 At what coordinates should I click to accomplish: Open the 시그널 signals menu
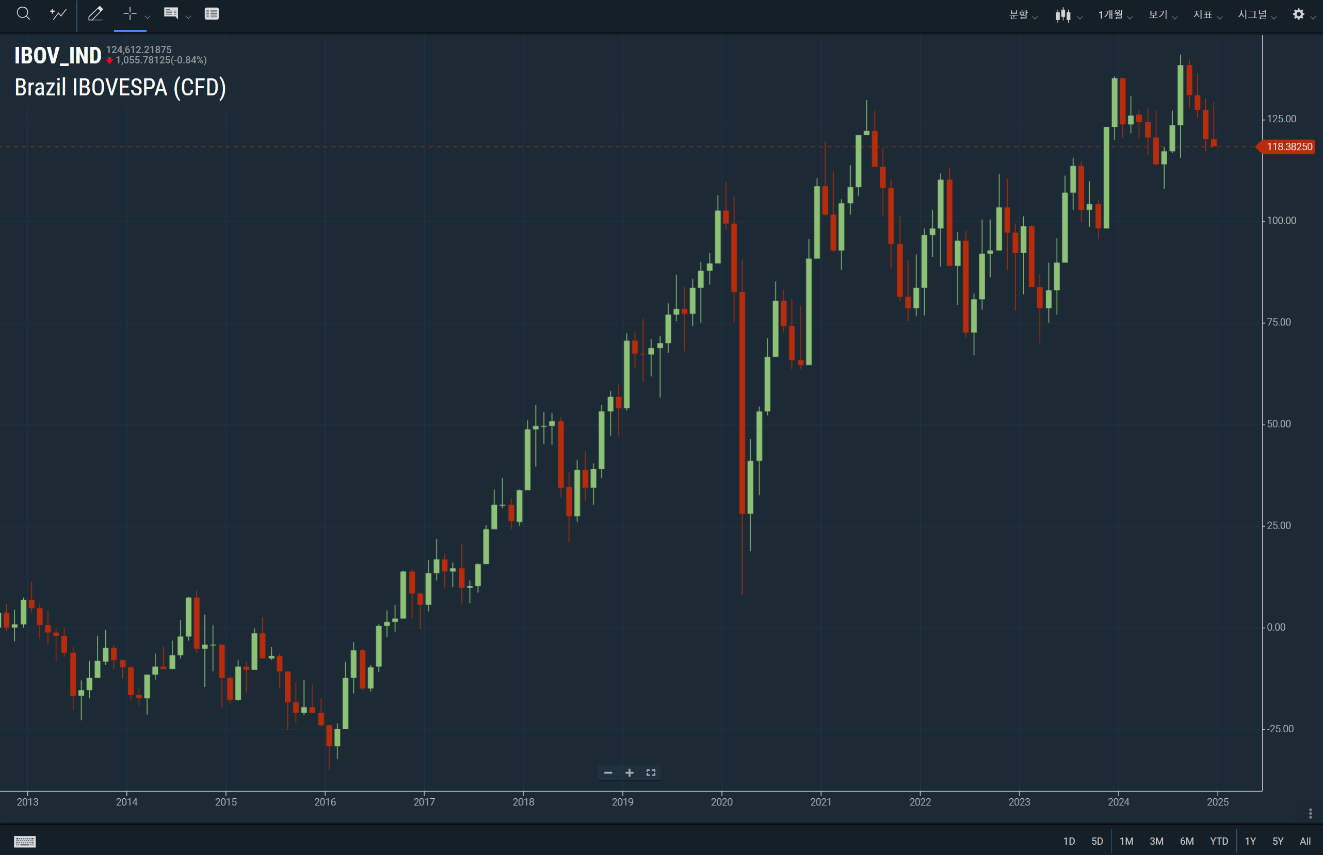tap(1257, 15)
